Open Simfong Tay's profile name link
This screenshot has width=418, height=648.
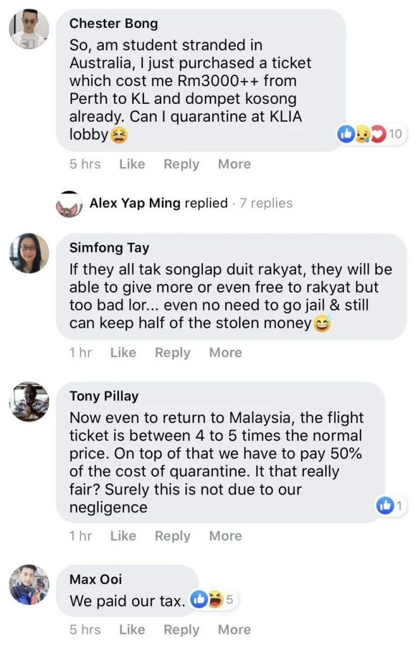coord(109,249)
